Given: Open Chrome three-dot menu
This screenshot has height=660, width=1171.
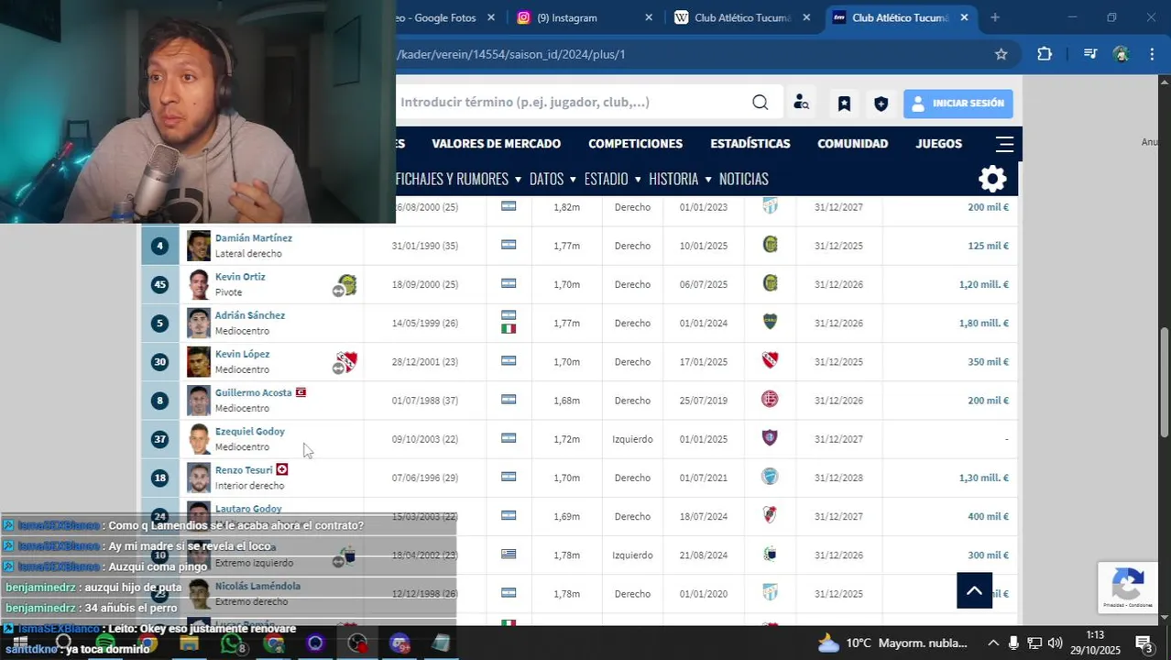Looking at the screenshot, I should pos(1152,54).
